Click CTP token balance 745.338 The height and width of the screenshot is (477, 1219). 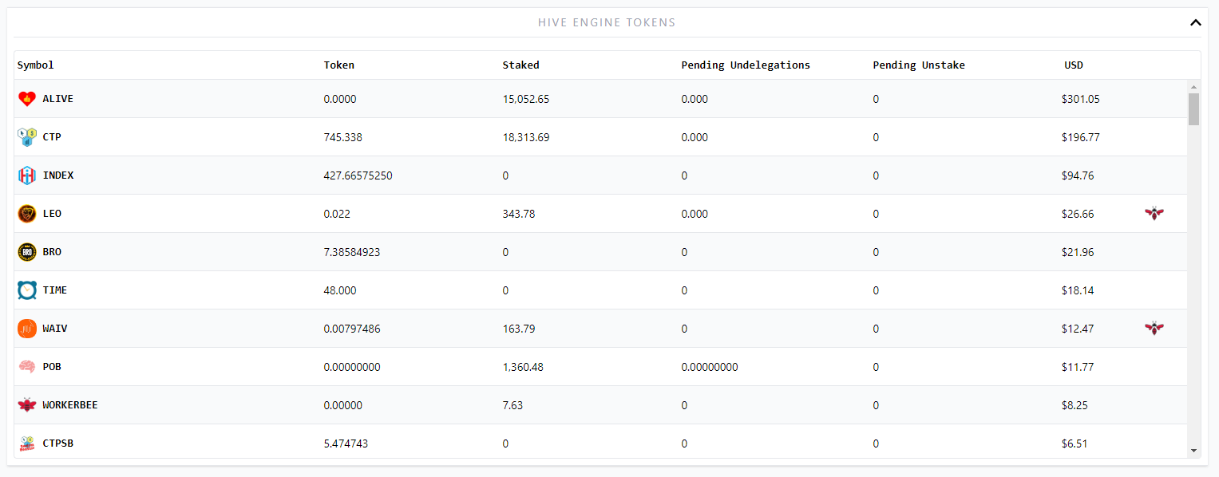(343, 137)
